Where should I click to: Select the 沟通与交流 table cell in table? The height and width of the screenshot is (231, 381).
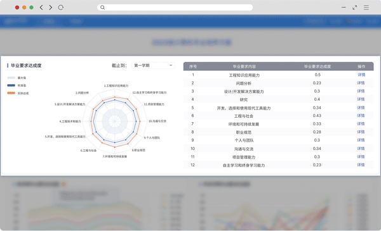coord(244,149)
